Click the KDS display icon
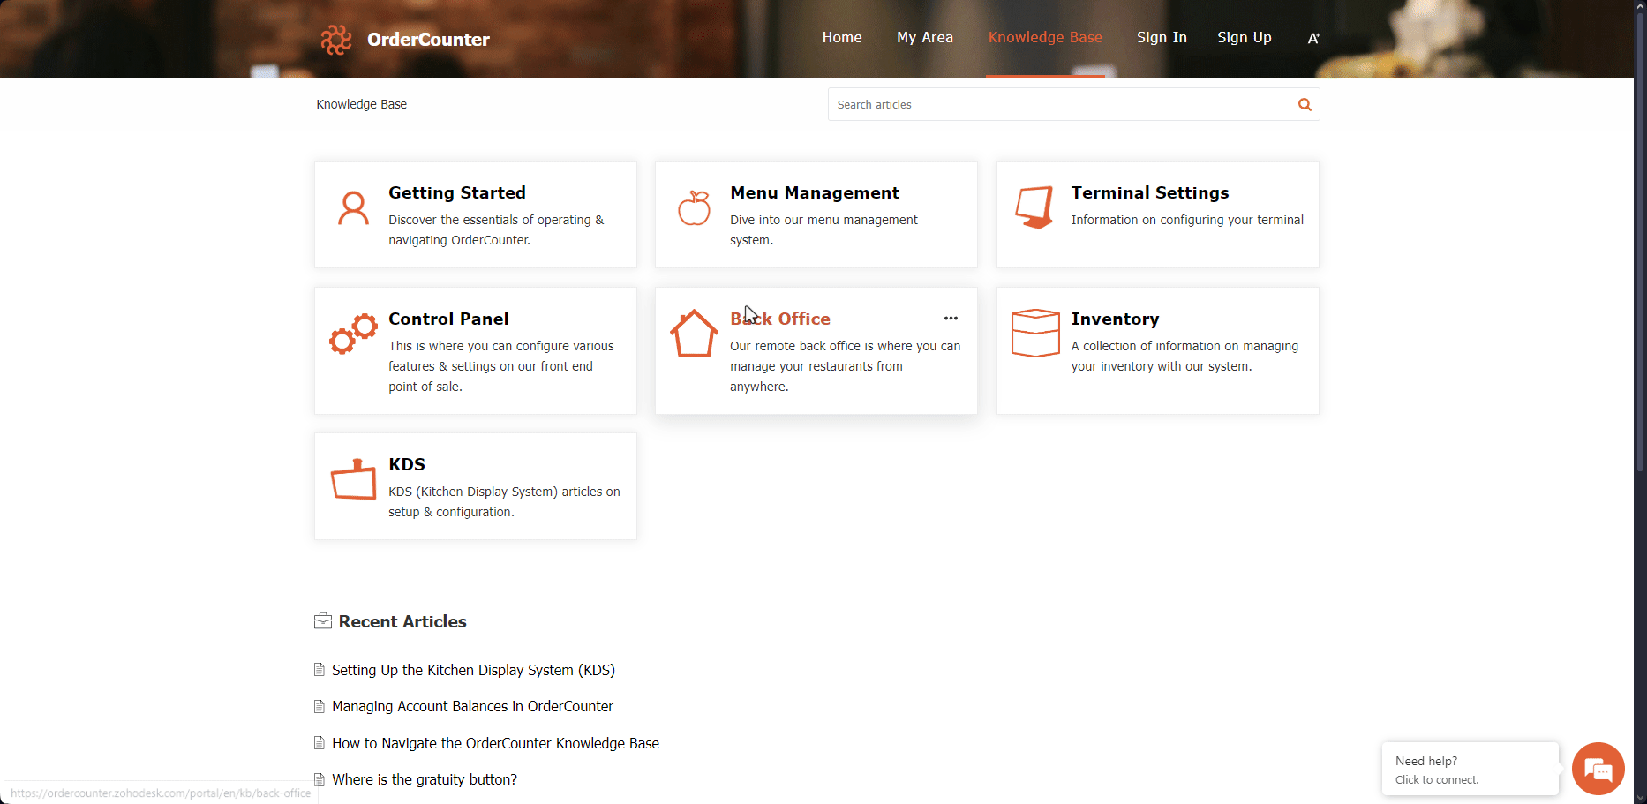Viewport: 1647px width, 804px height. click(353, 479)
